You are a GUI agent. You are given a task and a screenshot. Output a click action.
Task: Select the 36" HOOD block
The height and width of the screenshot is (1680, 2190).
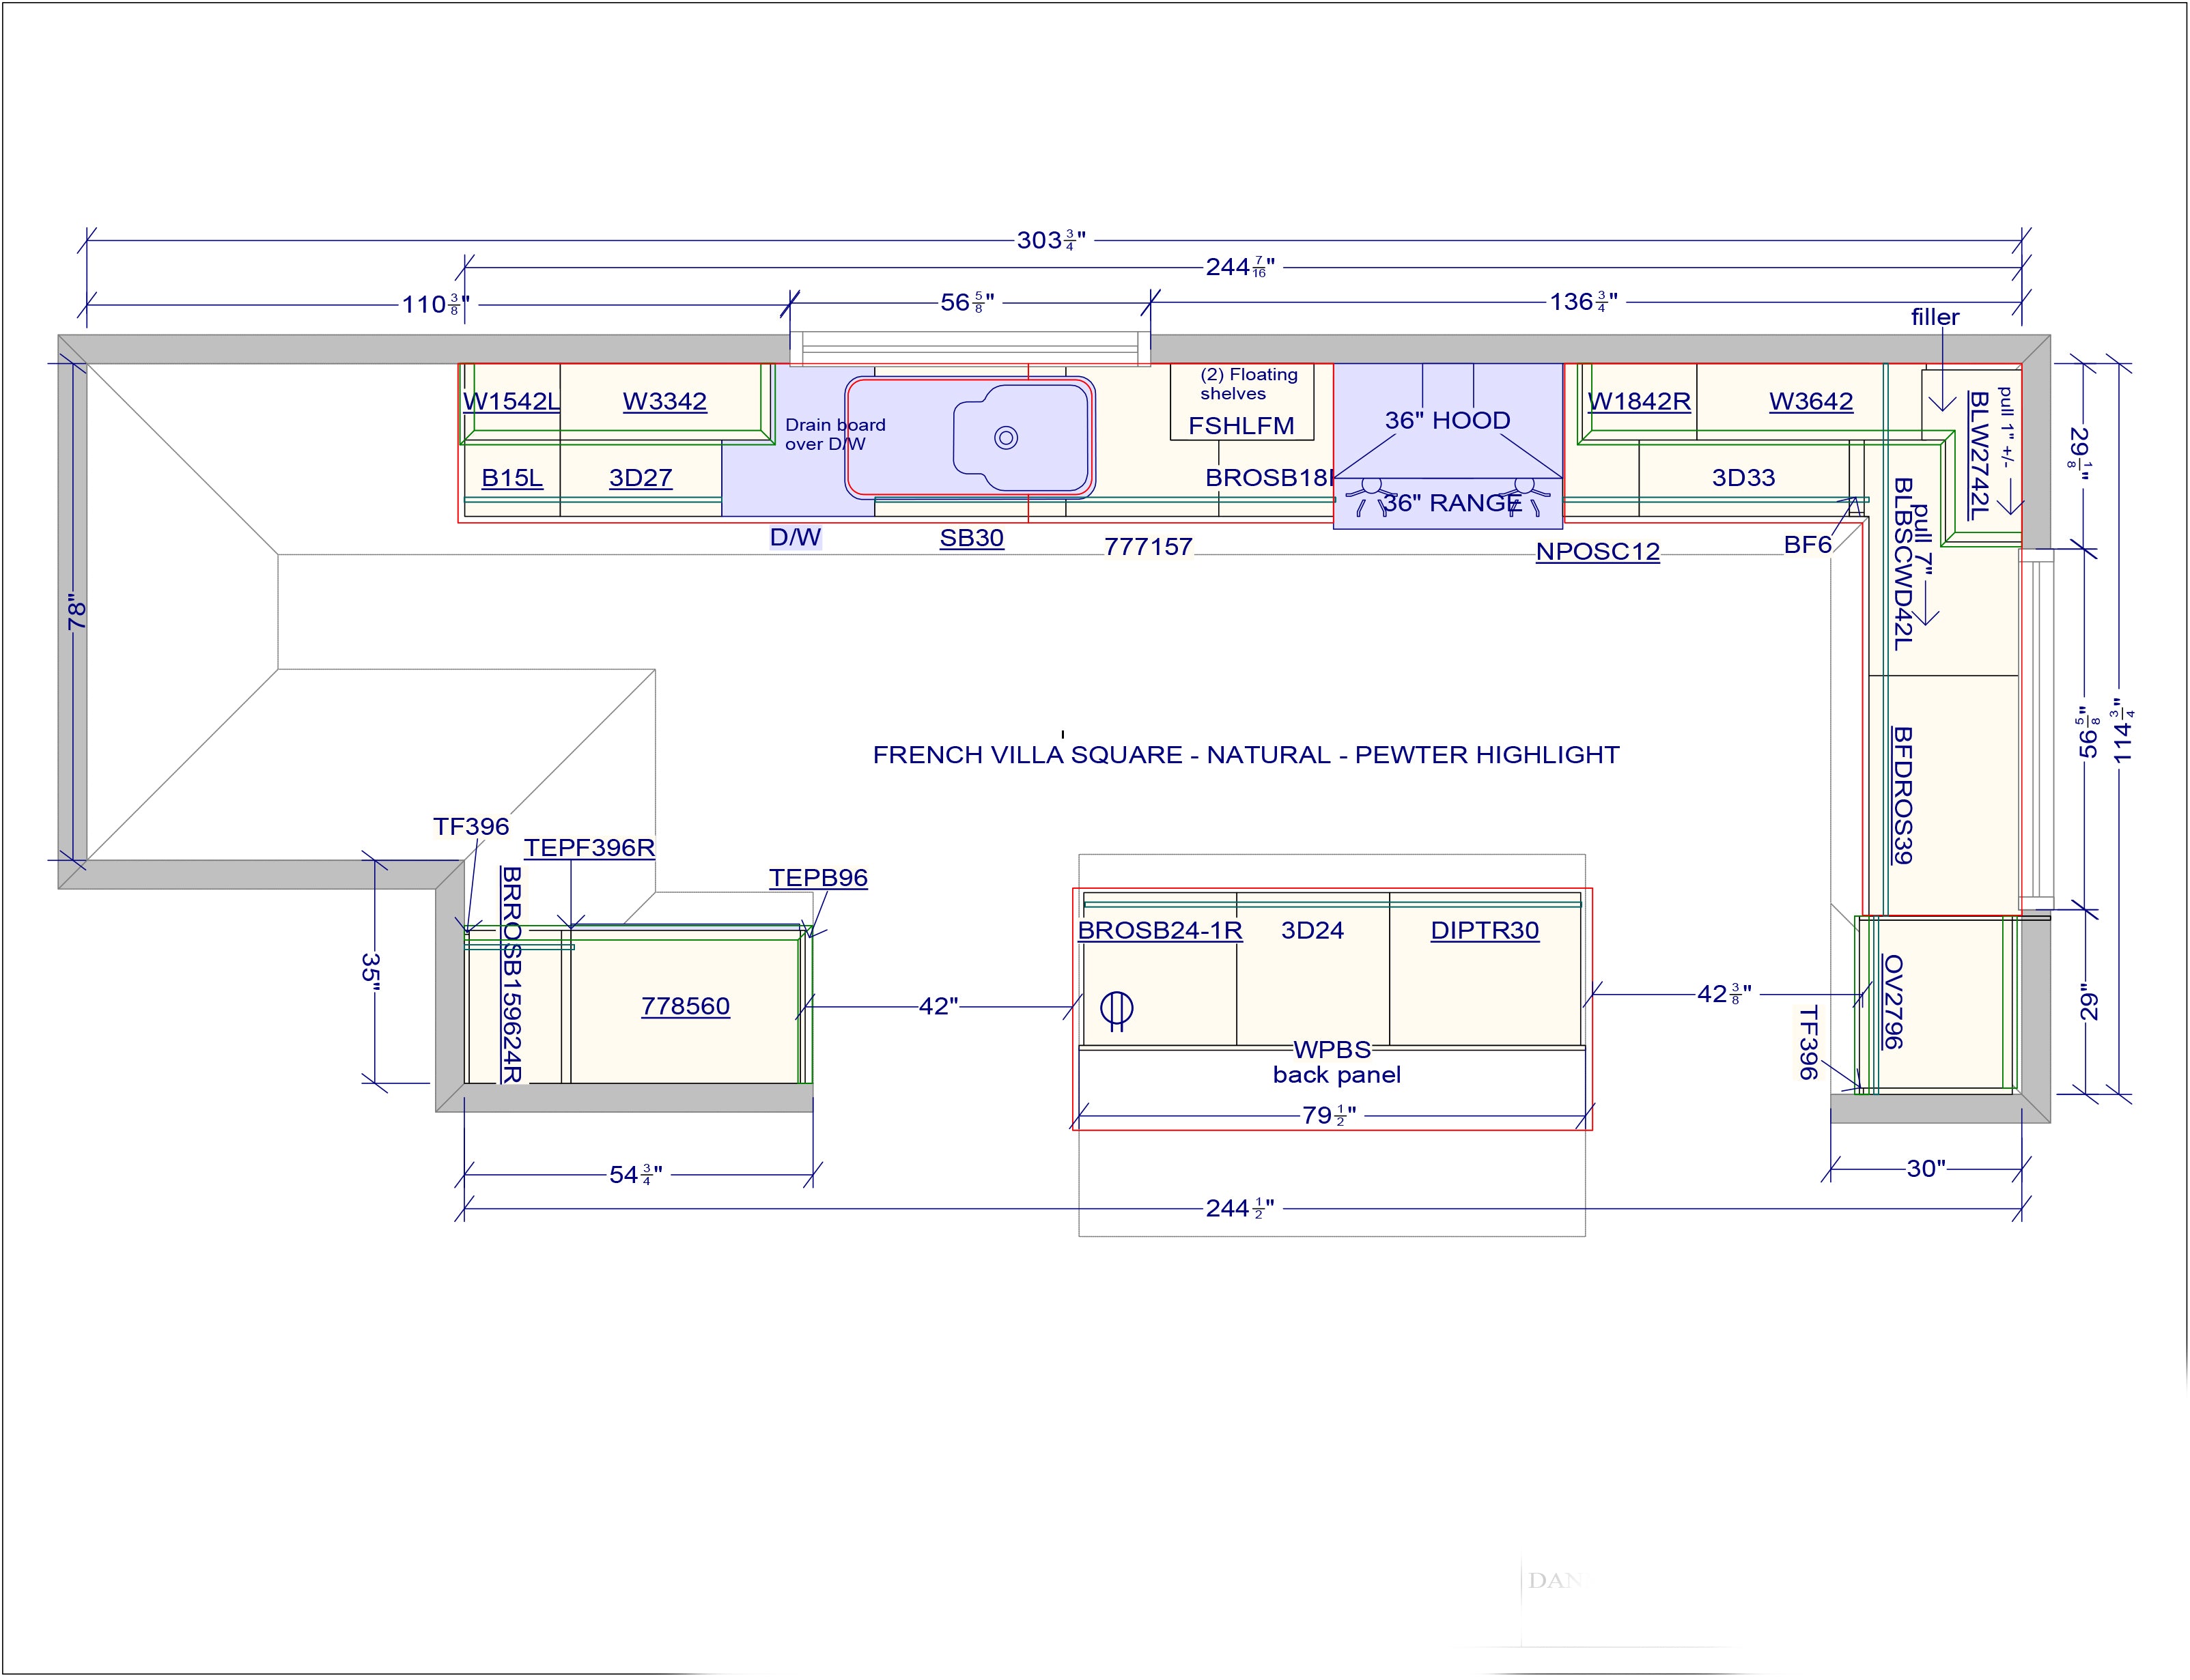[1448, 420]
